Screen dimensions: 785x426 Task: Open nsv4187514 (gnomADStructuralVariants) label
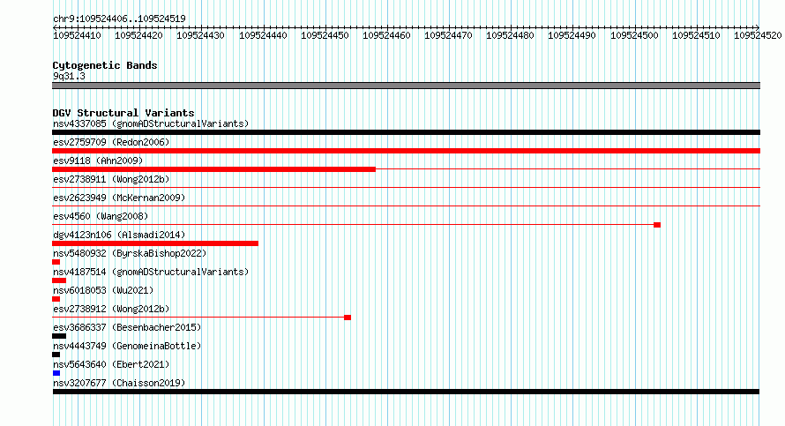tap(151, 272)
